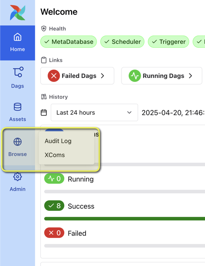
Task: Go to the Dags sidebar icon
Action: click(18, 72)
